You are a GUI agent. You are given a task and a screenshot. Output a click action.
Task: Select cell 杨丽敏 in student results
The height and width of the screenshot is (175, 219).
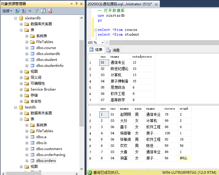pos(126,133)
